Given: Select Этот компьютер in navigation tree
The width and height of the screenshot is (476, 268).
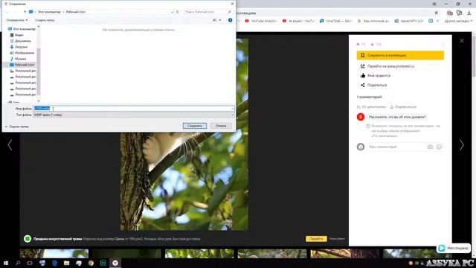Looking at the screenshot, I should [x=22, y=29].
